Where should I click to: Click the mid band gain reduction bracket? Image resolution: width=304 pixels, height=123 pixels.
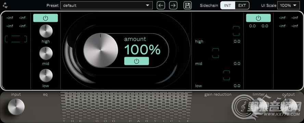pyautogui.click(x=216, y=53)
